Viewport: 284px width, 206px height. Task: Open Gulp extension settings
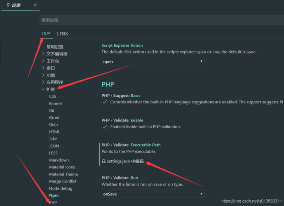coord(53,125)
